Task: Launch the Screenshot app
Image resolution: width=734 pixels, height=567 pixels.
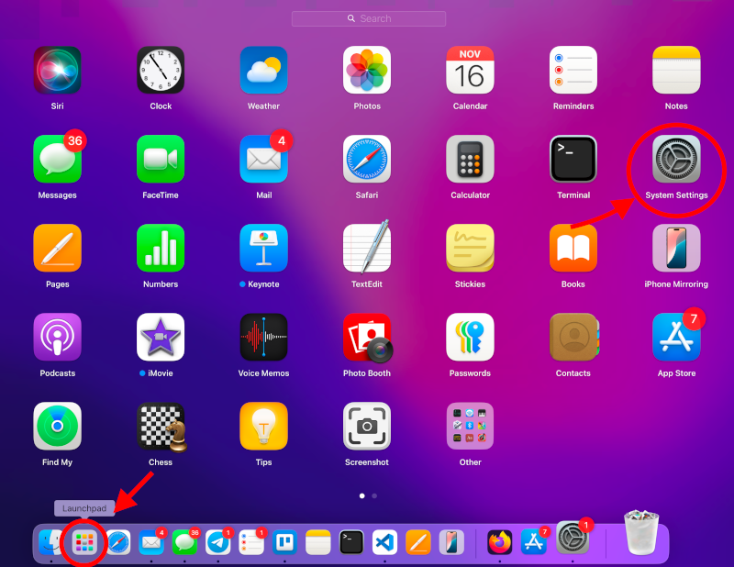Action: [367, 426]
